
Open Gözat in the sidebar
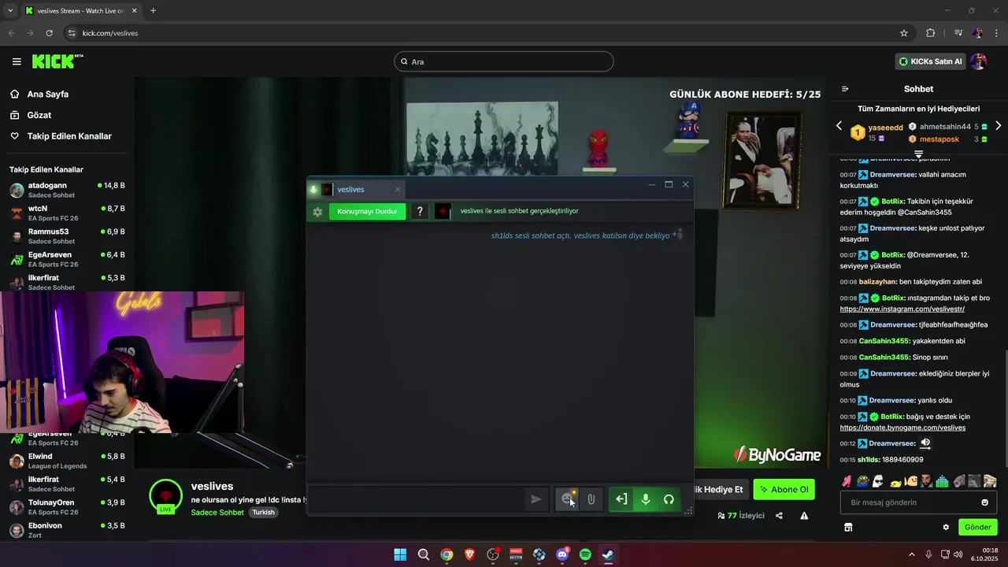point(39,115)
